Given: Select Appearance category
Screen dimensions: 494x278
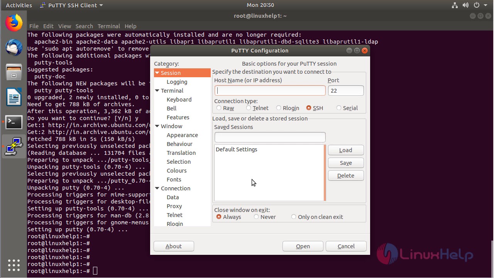Looking at the screenshot, I should click(182, 135).
